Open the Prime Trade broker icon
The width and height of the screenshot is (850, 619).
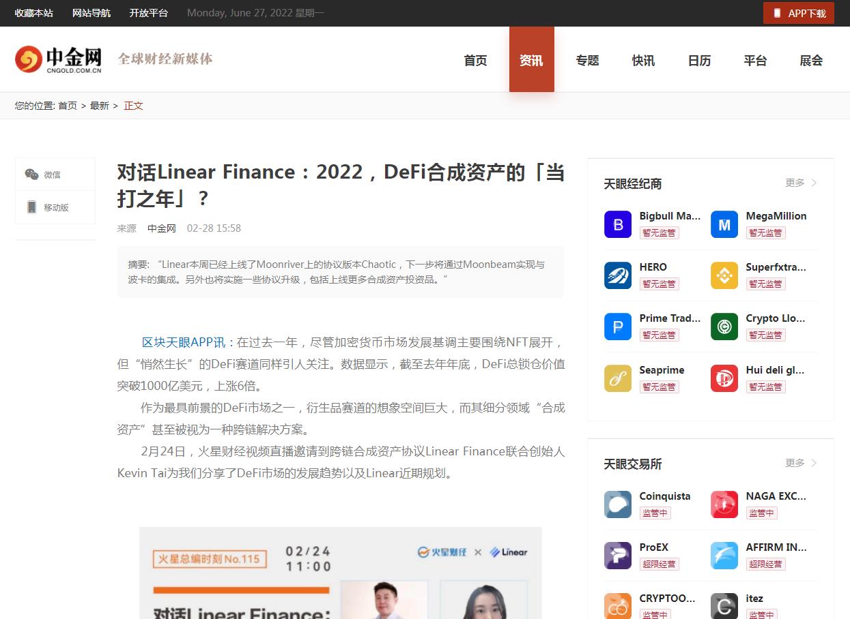click(618, 327)
